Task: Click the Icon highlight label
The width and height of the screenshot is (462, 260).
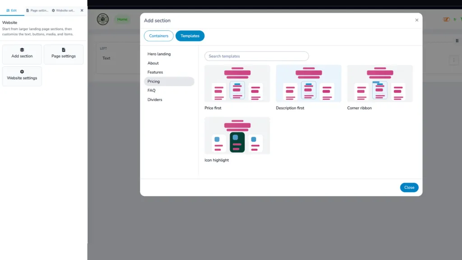Action: [217, 160]
